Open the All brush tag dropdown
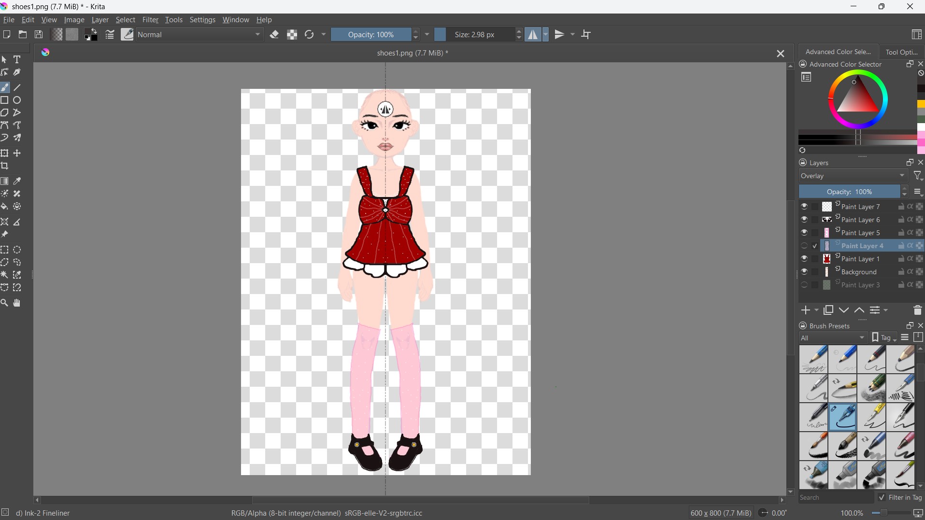This screenshot has height=520, width=925. pos(833,337)
